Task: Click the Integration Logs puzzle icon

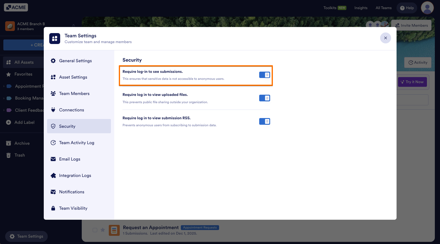Action: [x=53, y=175]
